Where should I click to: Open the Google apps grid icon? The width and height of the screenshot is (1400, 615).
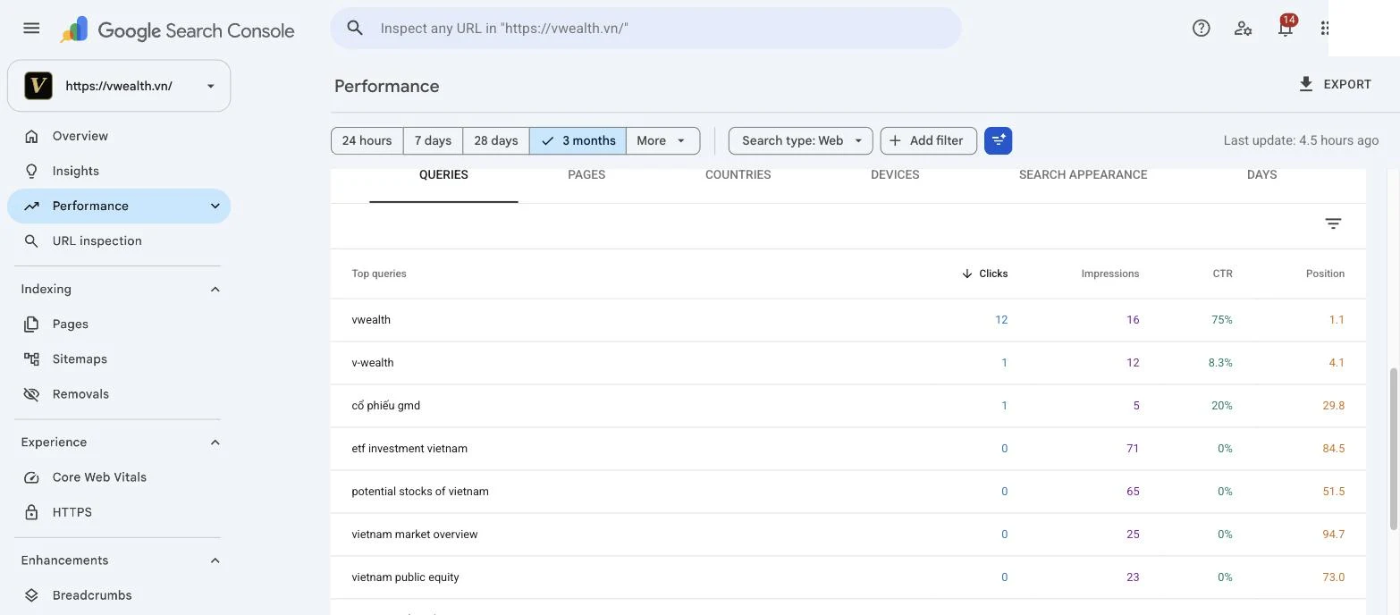[1324, 28]
